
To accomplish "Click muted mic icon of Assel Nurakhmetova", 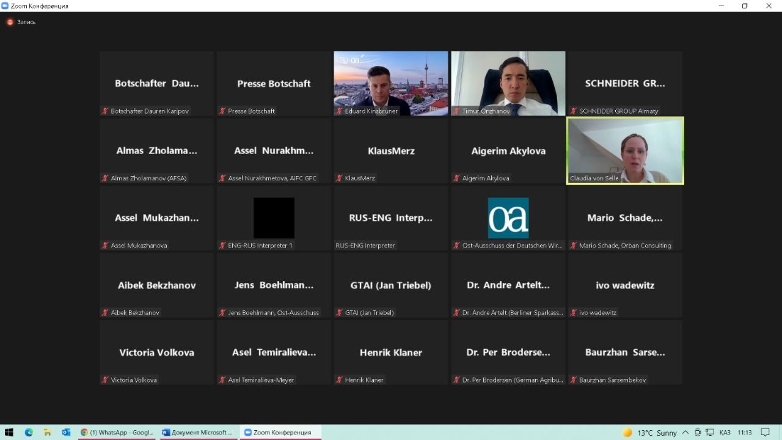I will point(223,178).
